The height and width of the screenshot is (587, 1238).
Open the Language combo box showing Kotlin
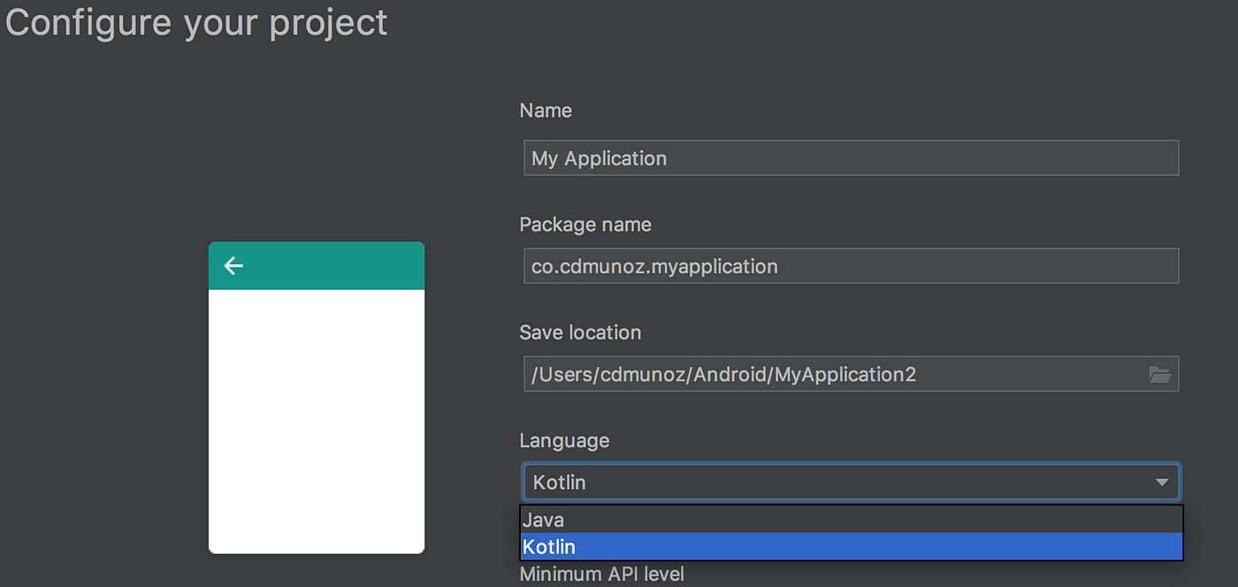click(851, 483)
